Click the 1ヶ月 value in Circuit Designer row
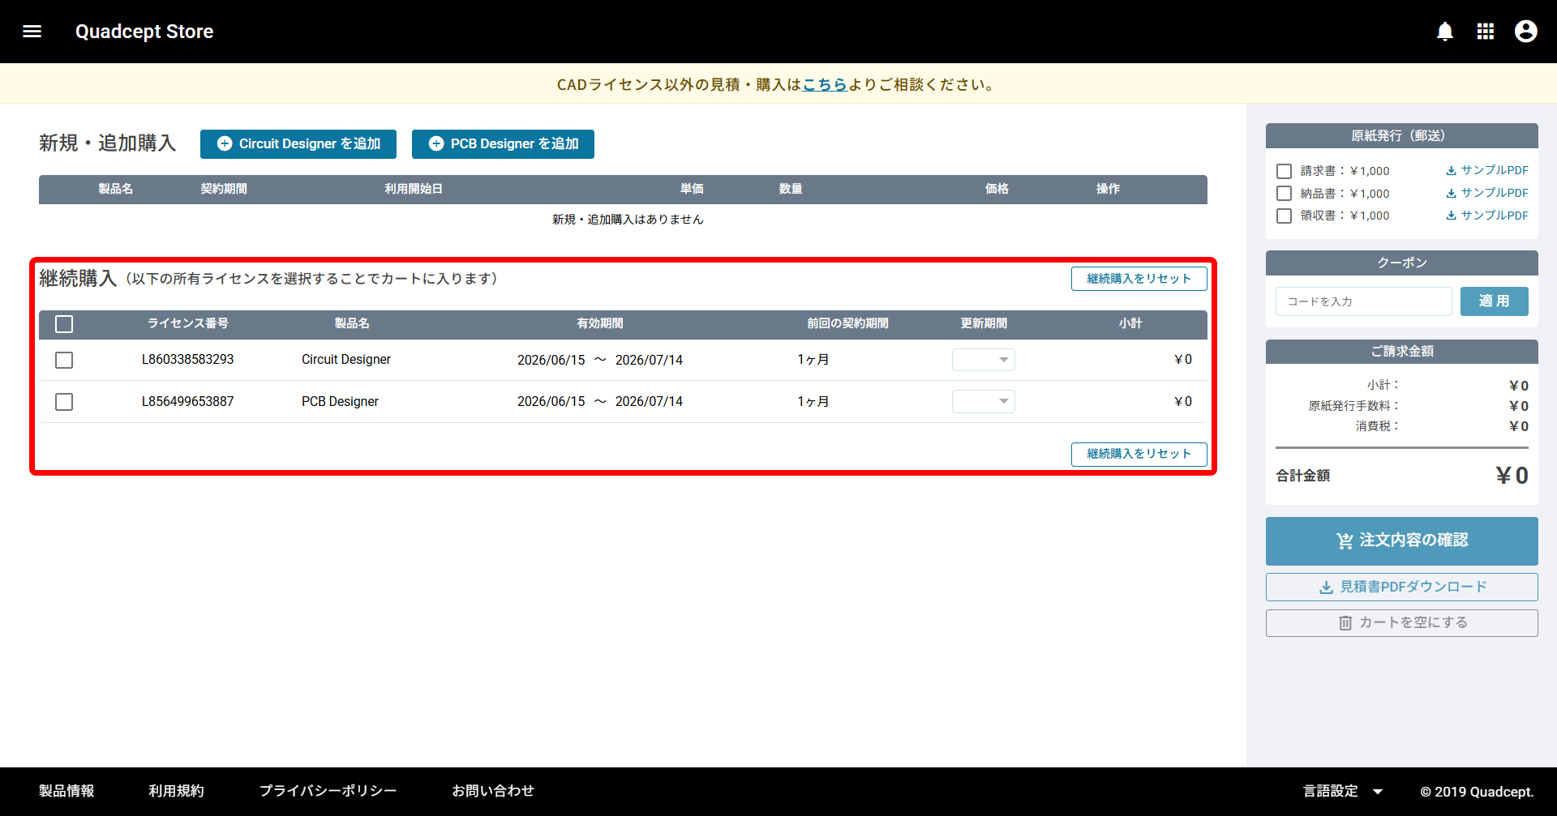Screen dimensions: 1557x816 pyautogui.click(x=813, y=360)
